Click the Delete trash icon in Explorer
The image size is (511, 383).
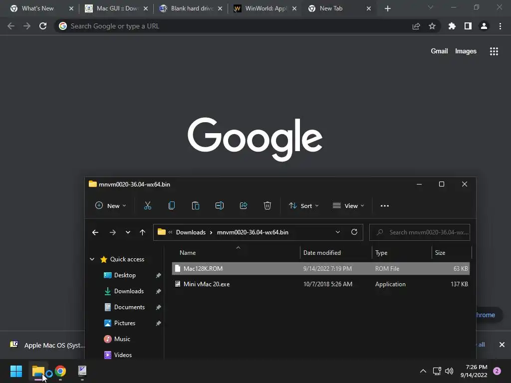coord(267,205)
